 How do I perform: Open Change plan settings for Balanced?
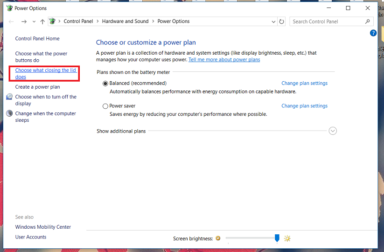304,84
